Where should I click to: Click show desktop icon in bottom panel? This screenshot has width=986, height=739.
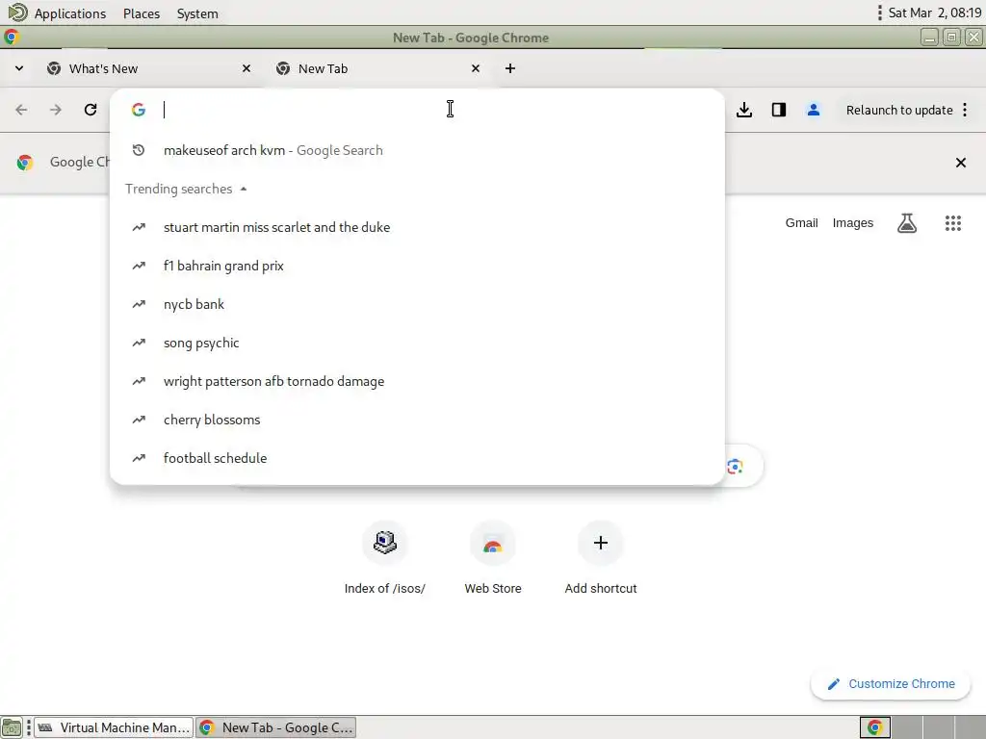click(12, 727)
